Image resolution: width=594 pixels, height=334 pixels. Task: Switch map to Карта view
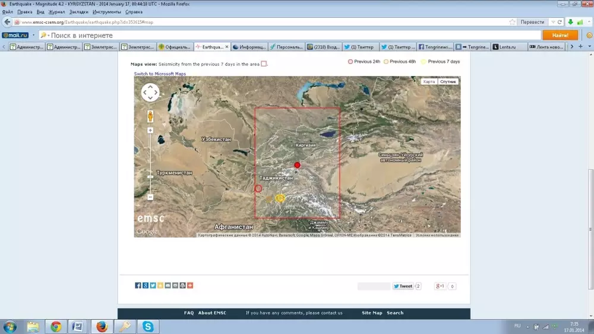tap(429, 81)
